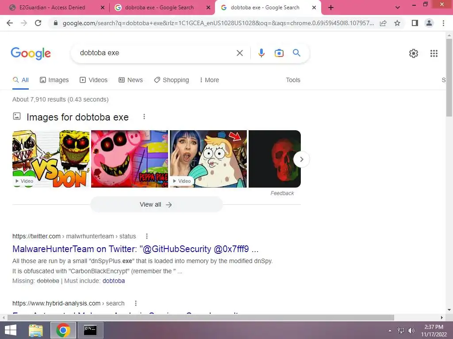Viewport: 453px width, 339px height.
Task: Focus the Google search box
Action: 156,53
